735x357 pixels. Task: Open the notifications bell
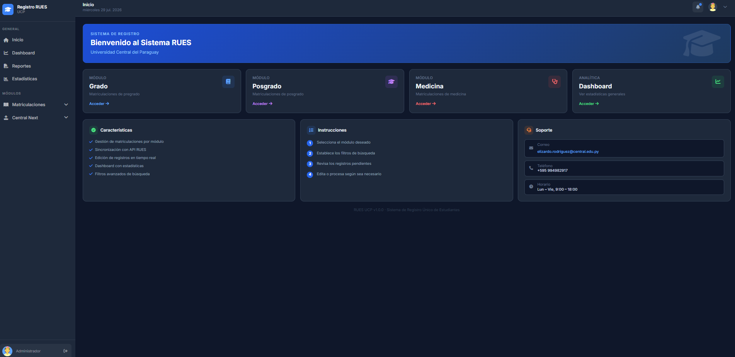[698, 7]
